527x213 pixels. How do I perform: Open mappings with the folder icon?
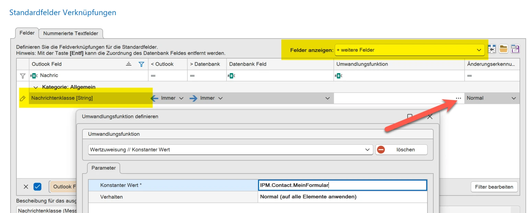503,49
